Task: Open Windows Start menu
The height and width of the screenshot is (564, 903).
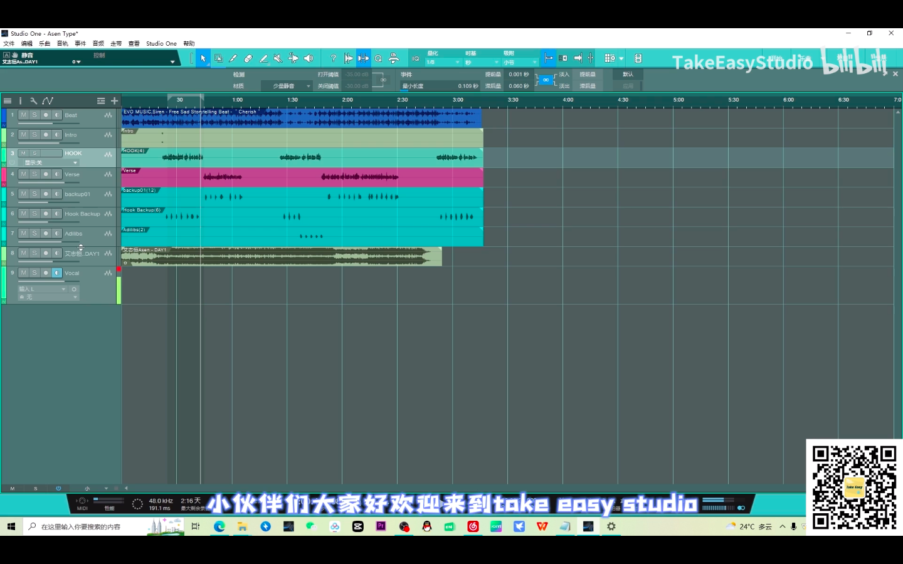Action: coord(11,526)
